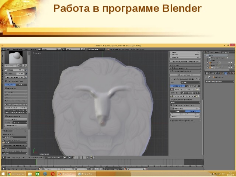Open the viewport shading selector icon
The width and height of the screenshot is (236, 177).
tap(66, 157)
